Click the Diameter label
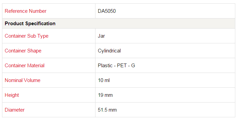The image size is (239, 121). click(x=15, y=110)
